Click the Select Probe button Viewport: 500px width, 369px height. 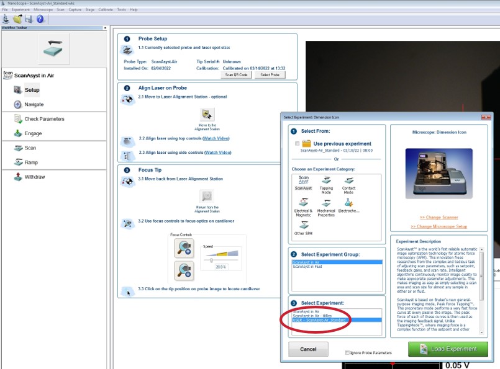coord(270,75)
